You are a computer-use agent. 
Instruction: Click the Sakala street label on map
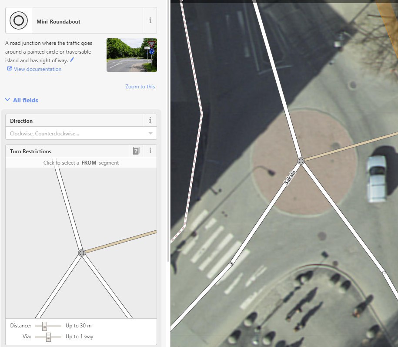point(290,178)
